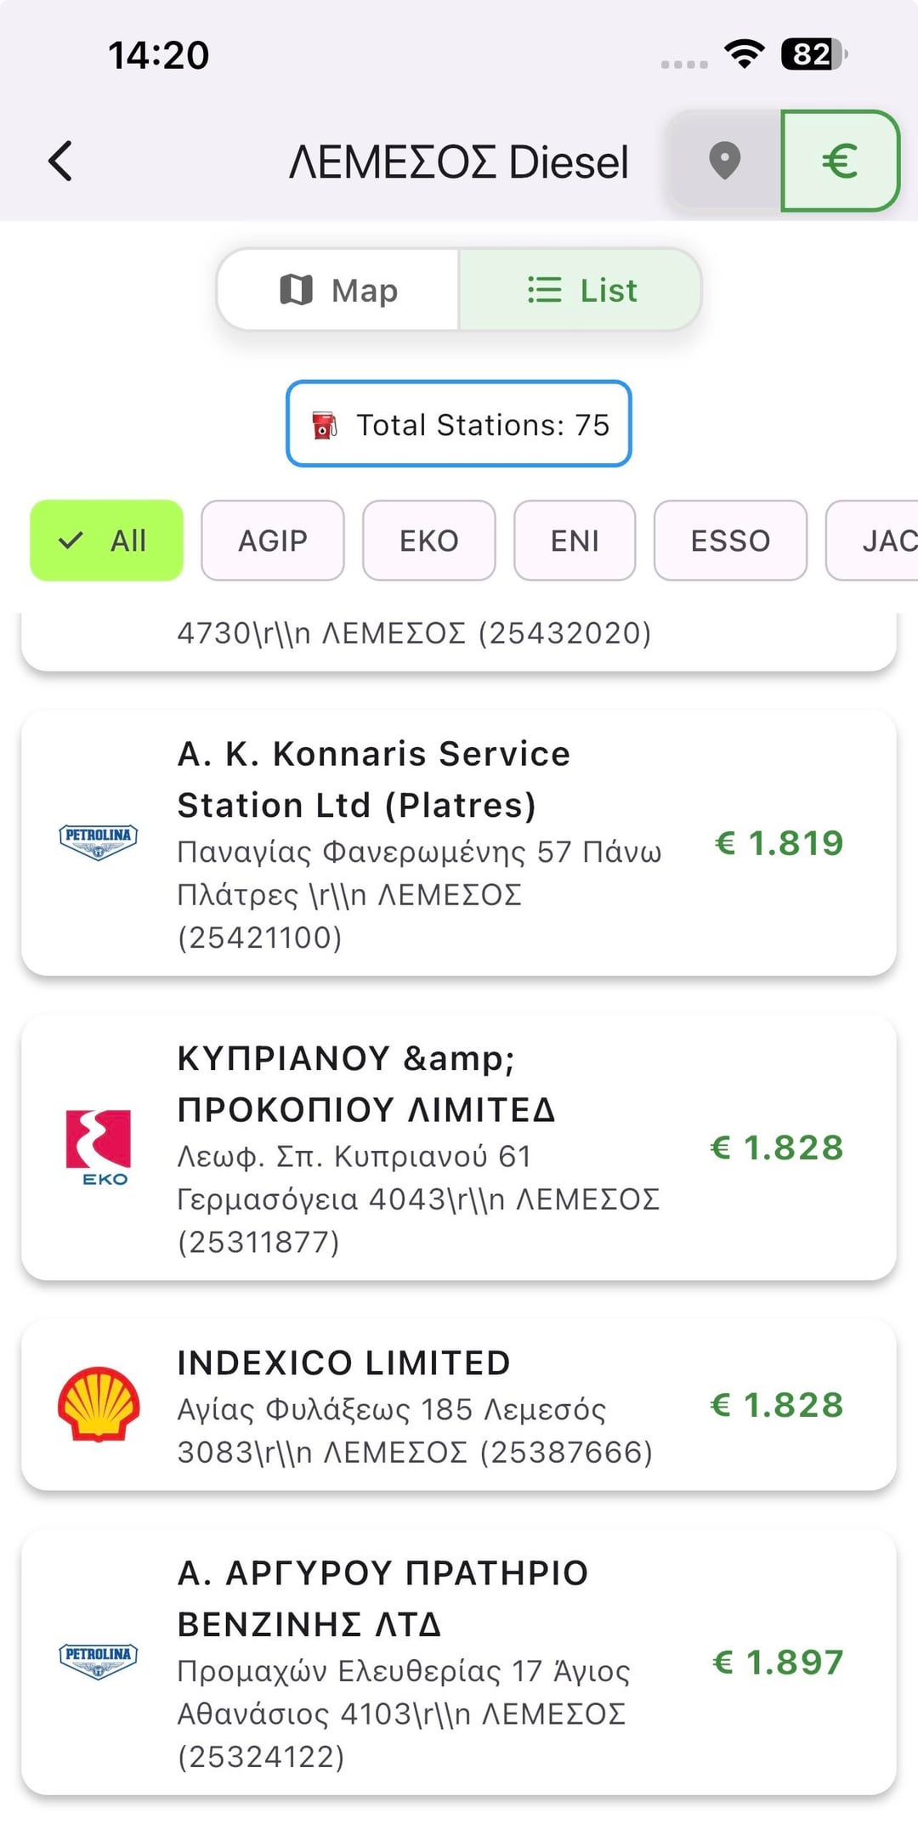Filter stations by ENI brand
This screenshot has height=1830, width=918.
575,541
